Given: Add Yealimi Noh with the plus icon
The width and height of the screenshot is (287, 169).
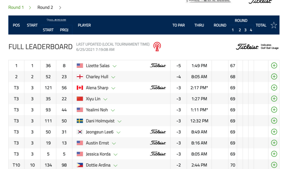Looking at the screenshot, I should [274, 110].
